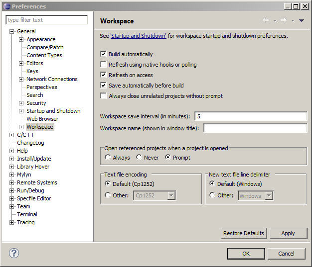This screenshot has width=312, height=267.
Task: Open the view menu triangle icon
Action: tap(301, 20)
